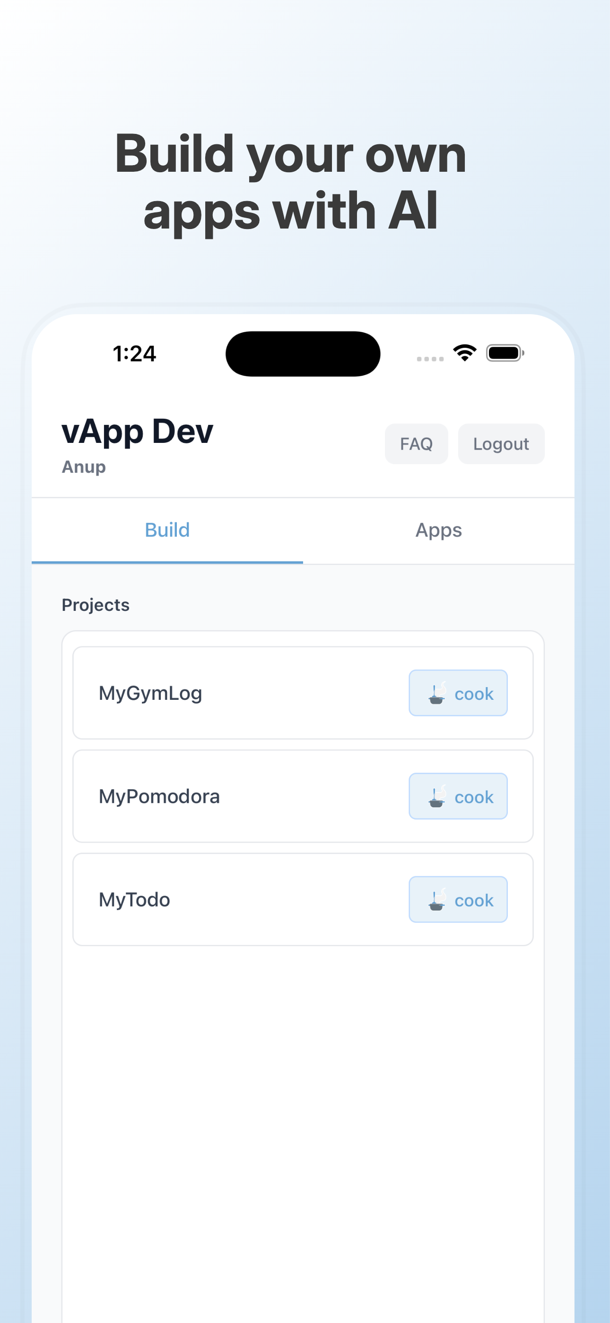This screenshot has width=610, height=1323.
Task: Switch to the Build tab
Action: [167, 530]
